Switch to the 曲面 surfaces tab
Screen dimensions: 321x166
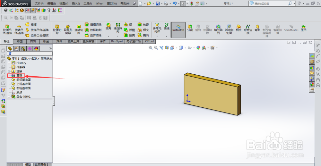point(33,42)
